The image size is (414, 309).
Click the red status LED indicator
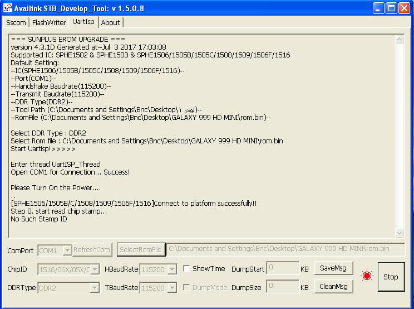tap(366, 276)
